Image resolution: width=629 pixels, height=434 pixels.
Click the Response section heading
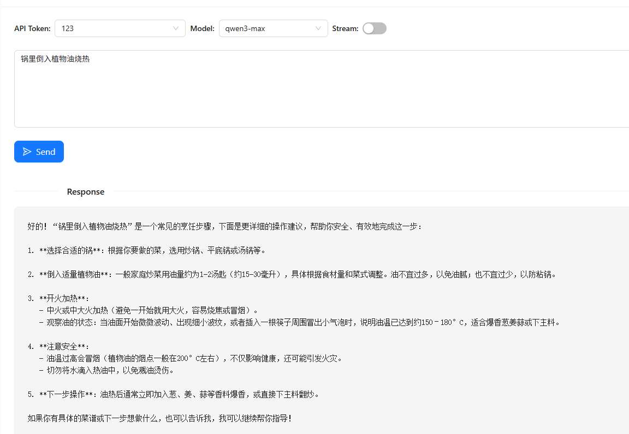86,192
